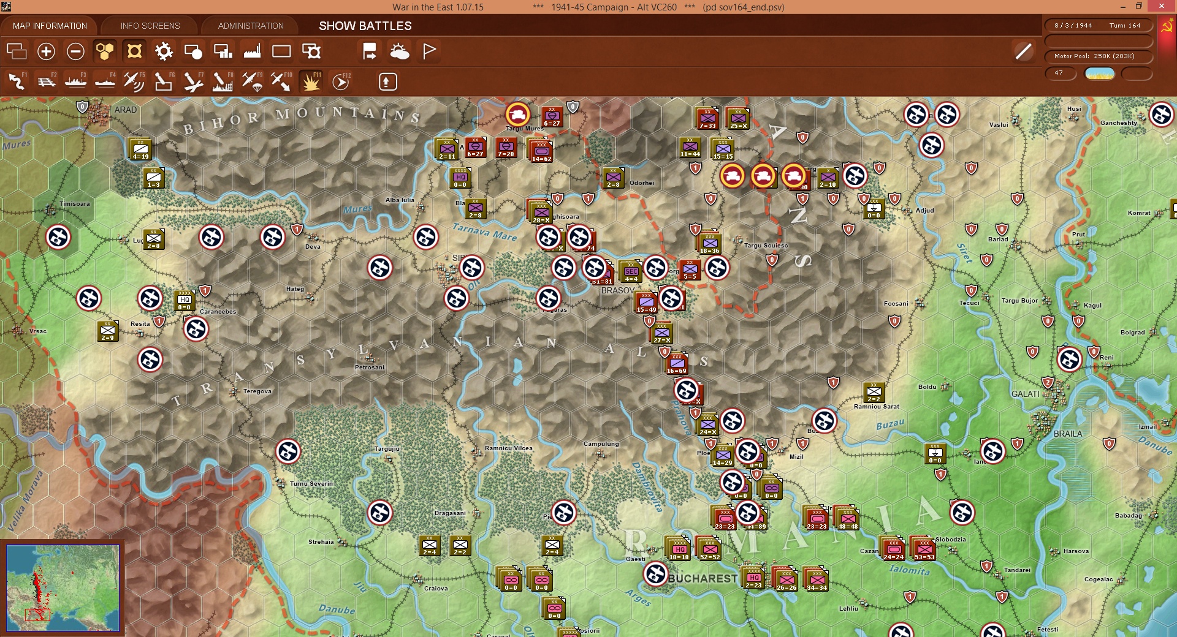This screenshot has width=1177, height=637.
Task: Select the 18=36 unit counter
Action: pyautogui.click(x=710, y=243)
